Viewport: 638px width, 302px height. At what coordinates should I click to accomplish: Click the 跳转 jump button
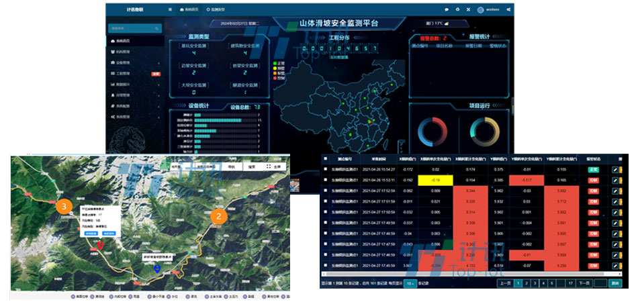click(x=615, y=283)
